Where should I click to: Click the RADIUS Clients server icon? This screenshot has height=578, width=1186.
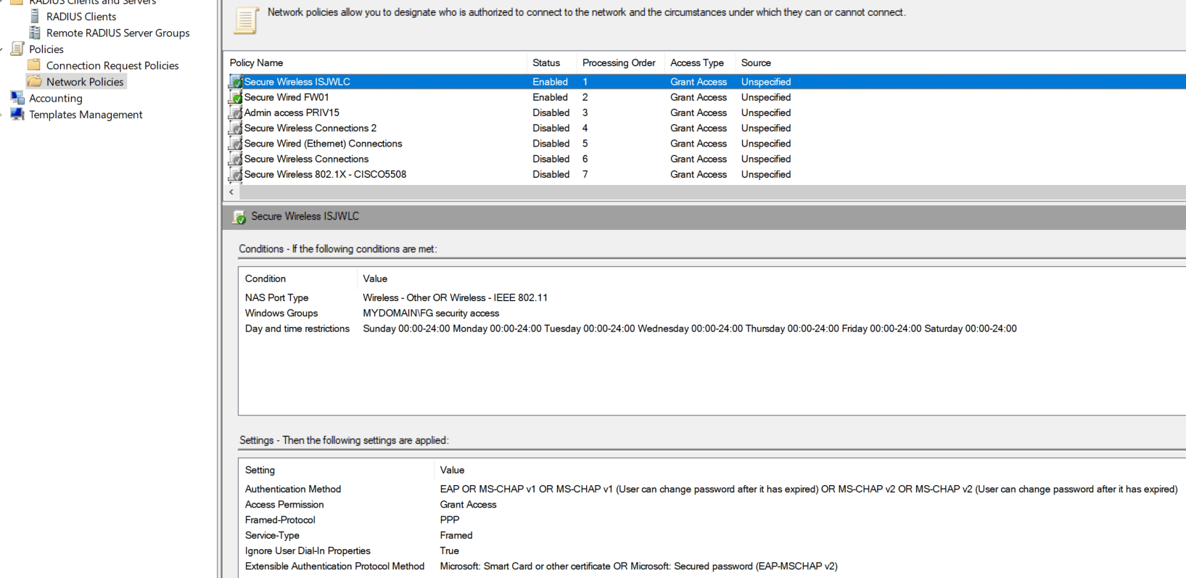34,16
